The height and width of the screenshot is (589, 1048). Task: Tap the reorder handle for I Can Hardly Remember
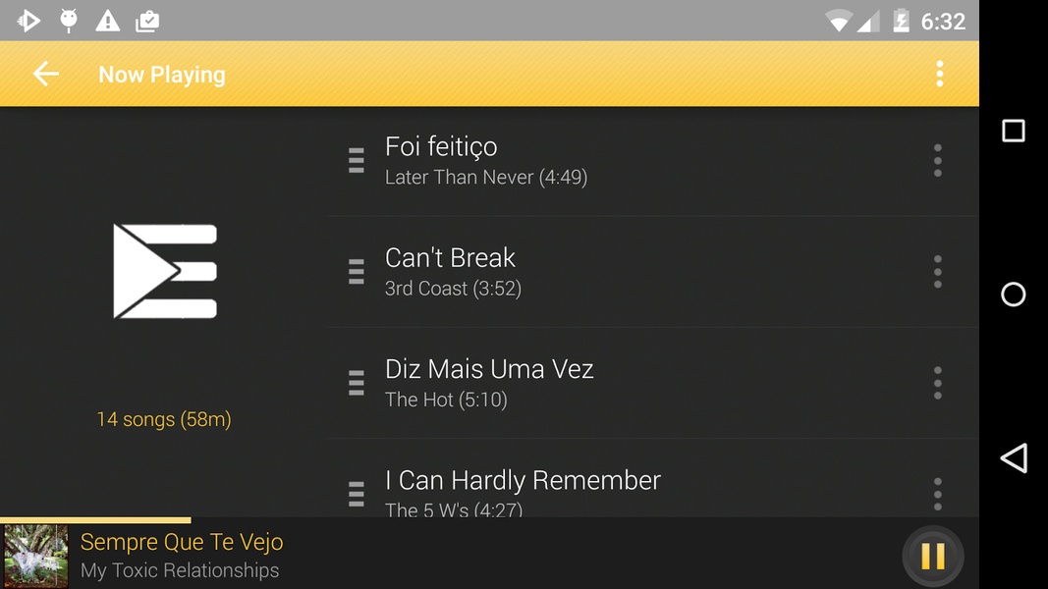tap(357, 494)
